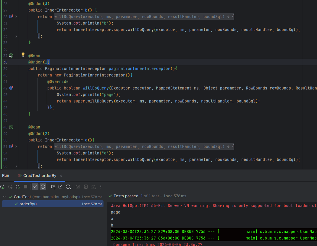Click Collapse All tests icon
This screenshot has width=317, height=246.
click(60, 187)
